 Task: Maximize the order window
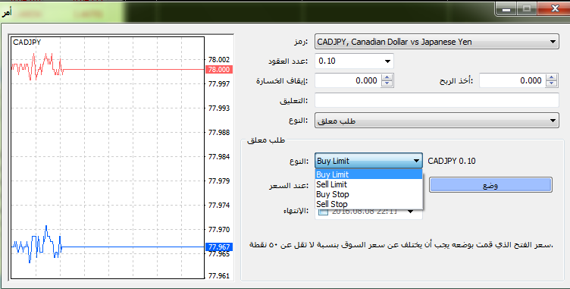[527, 9]
